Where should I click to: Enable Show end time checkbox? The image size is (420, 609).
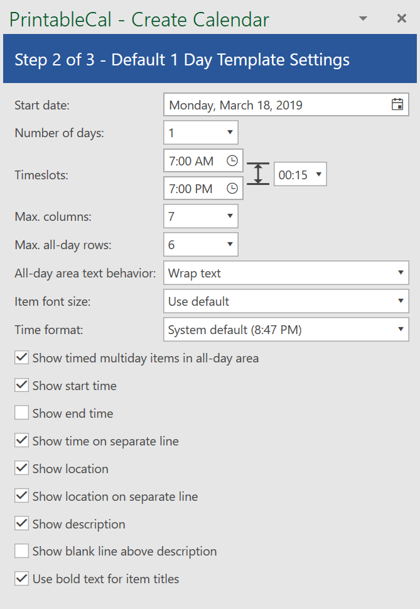click(22, 413)
